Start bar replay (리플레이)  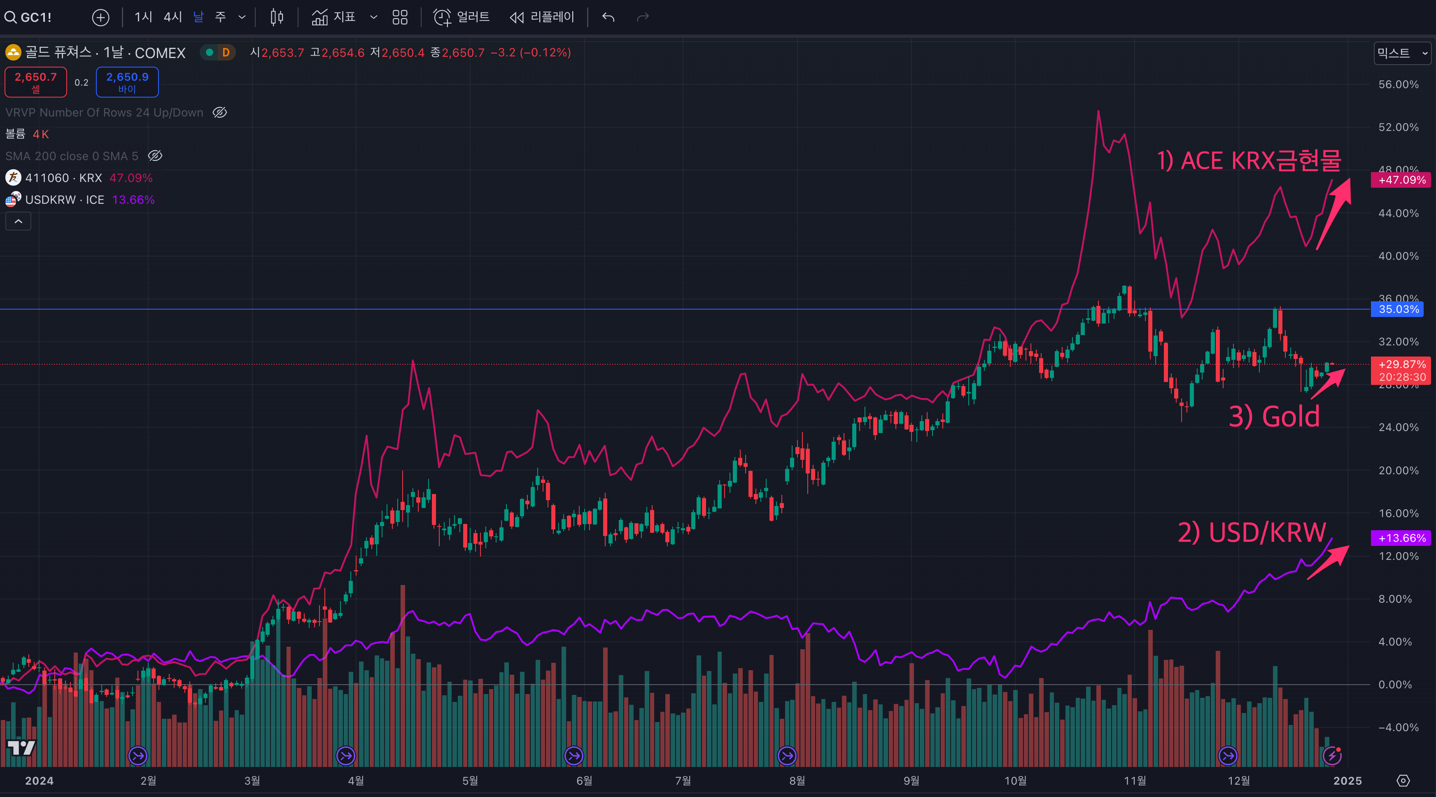point(542,17)
